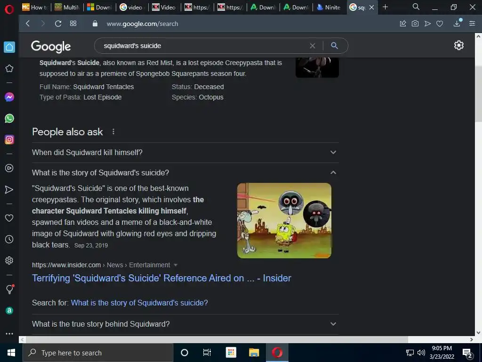Go to Google homepage via logo
Screen dimensions: 482x362
pos(51,47)
